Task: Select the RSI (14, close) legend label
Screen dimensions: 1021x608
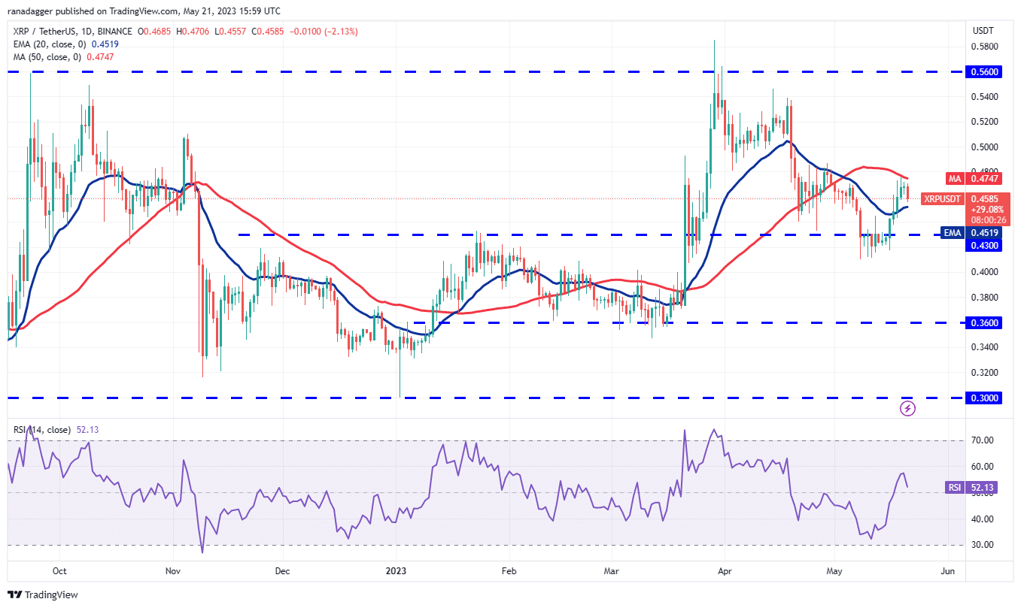Action: pyautogui.click(x=41, y=430)
